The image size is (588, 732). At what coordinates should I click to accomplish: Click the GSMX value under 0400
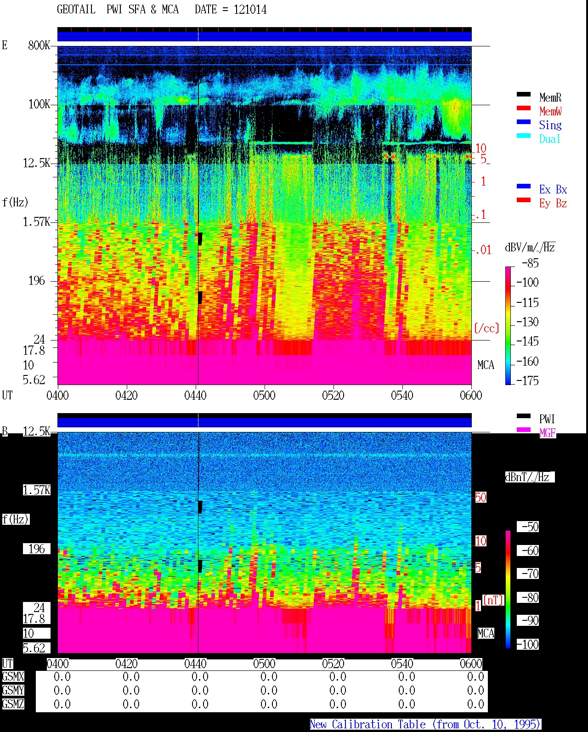(62, 677)
